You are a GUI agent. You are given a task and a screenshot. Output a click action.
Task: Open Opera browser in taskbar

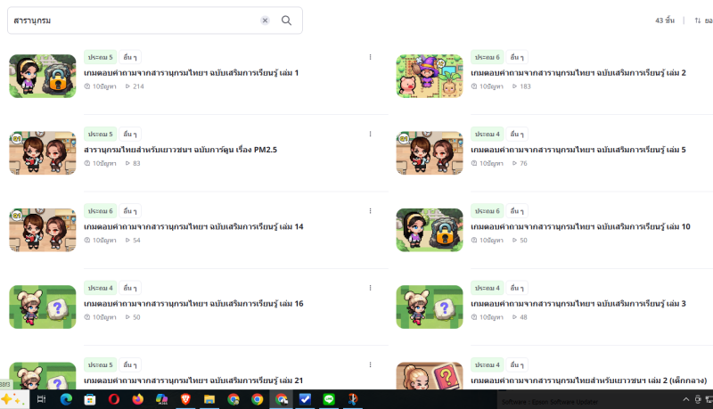114,400
